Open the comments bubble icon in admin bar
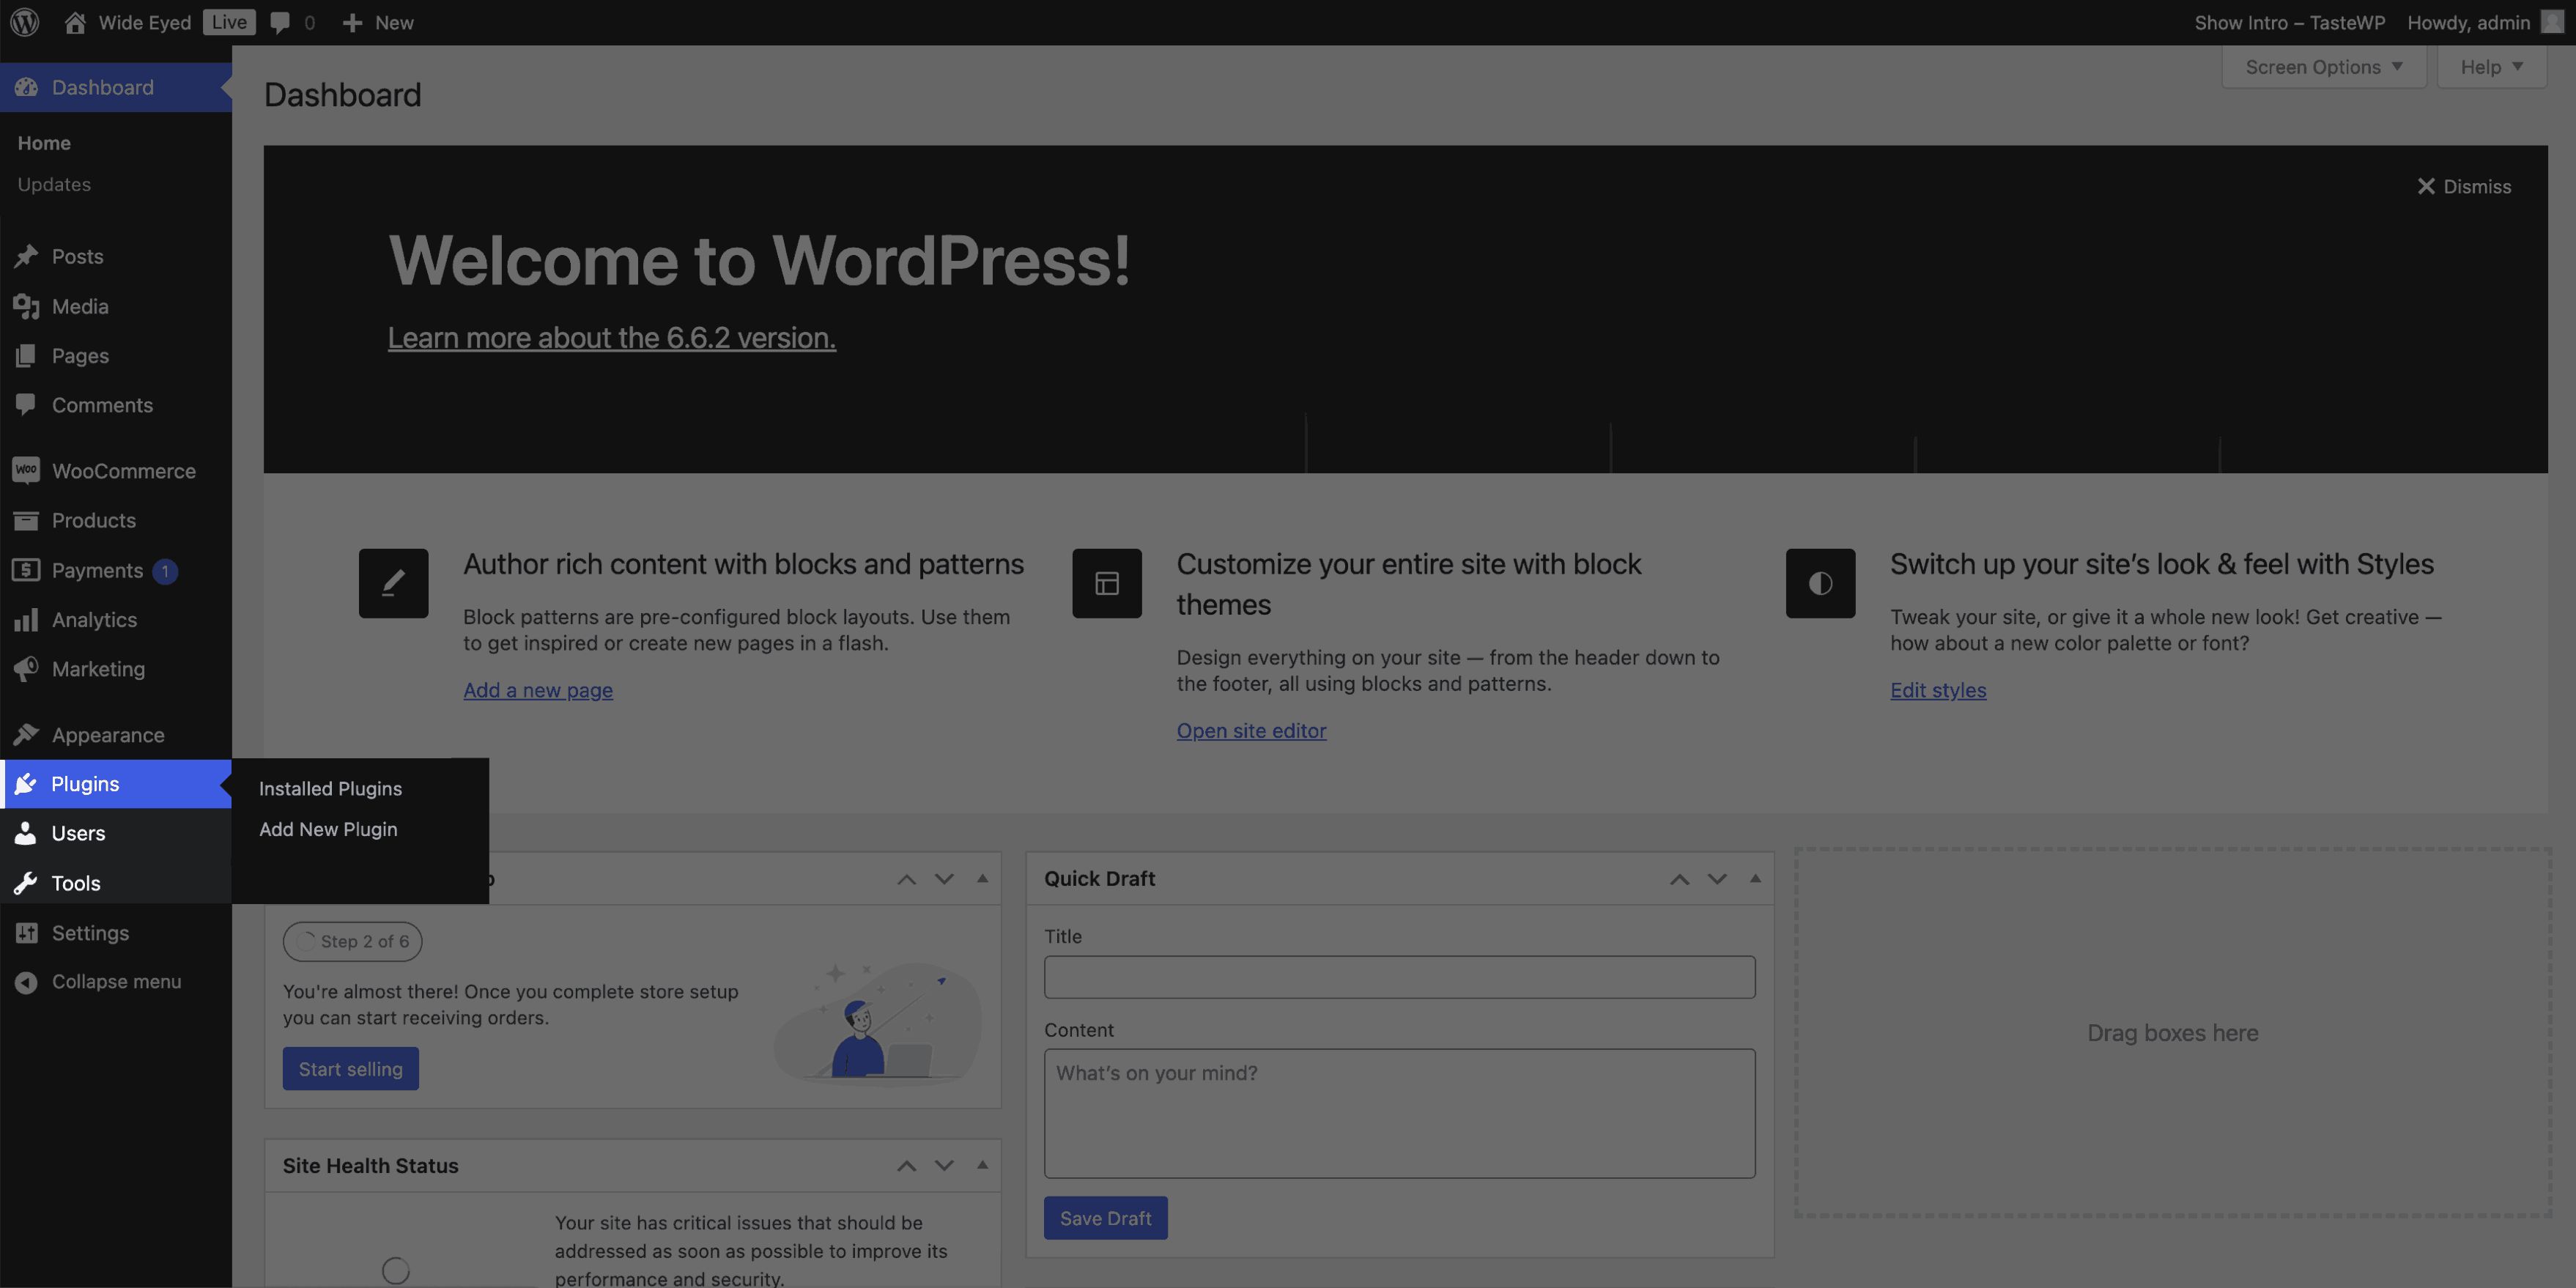 point(280,22)
